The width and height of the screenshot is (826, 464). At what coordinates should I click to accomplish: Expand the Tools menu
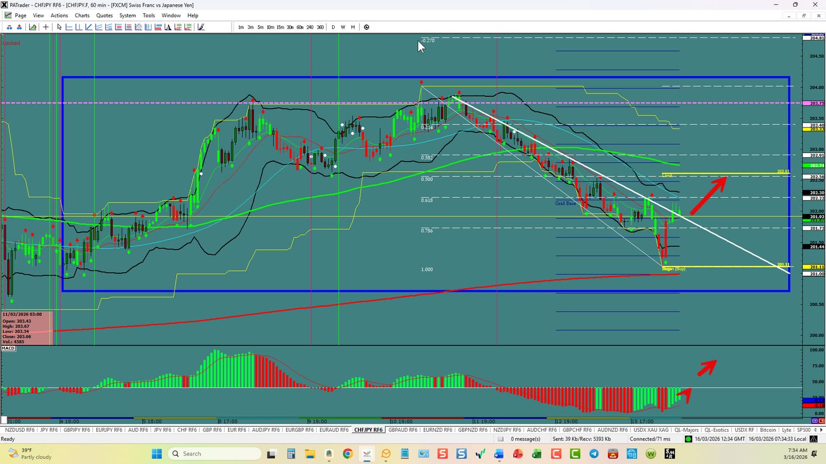click(x=149, y=15)
